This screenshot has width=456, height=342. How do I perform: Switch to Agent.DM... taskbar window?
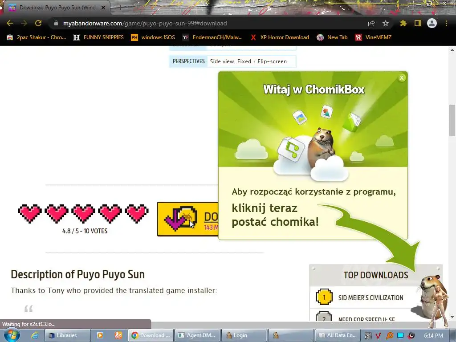tap(197, 335)
